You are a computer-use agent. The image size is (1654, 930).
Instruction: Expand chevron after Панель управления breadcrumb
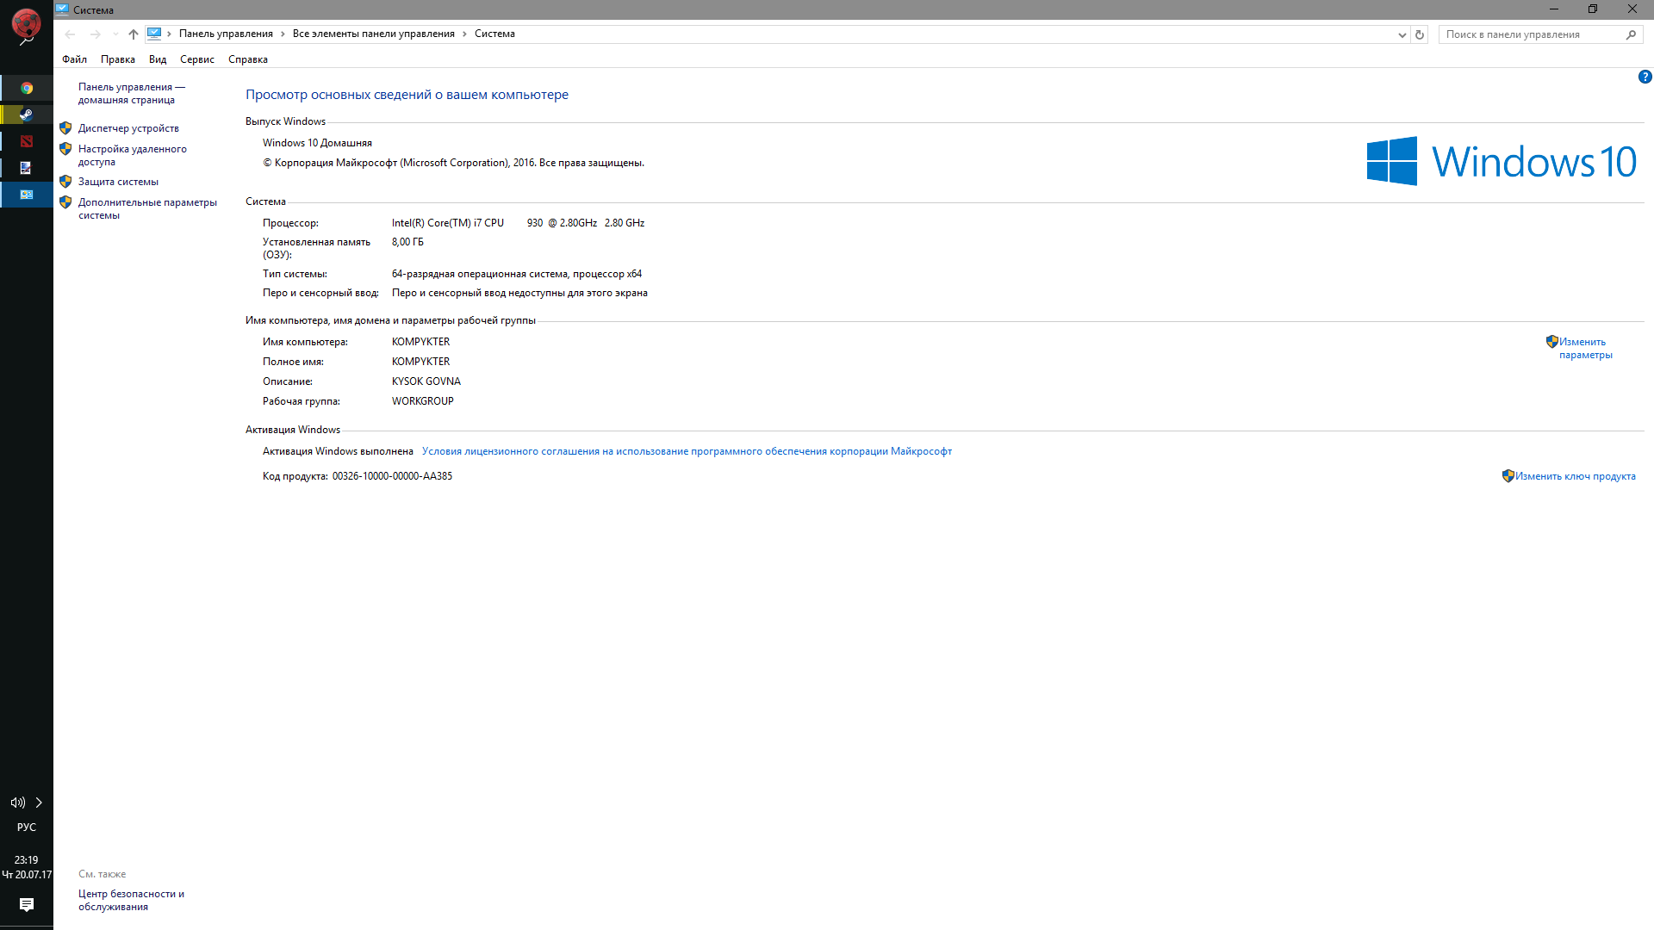tap(283, 34)
